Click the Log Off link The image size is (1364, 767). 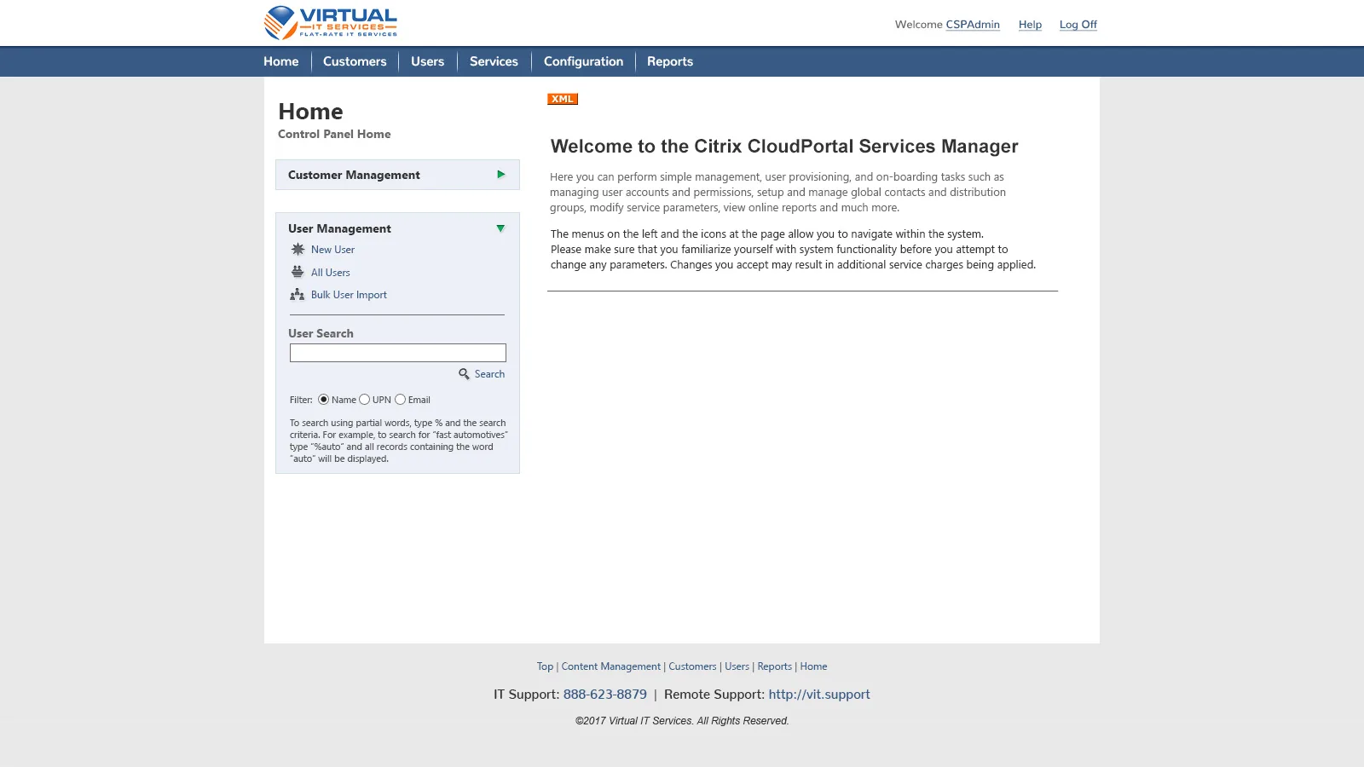click(1078, 25)
